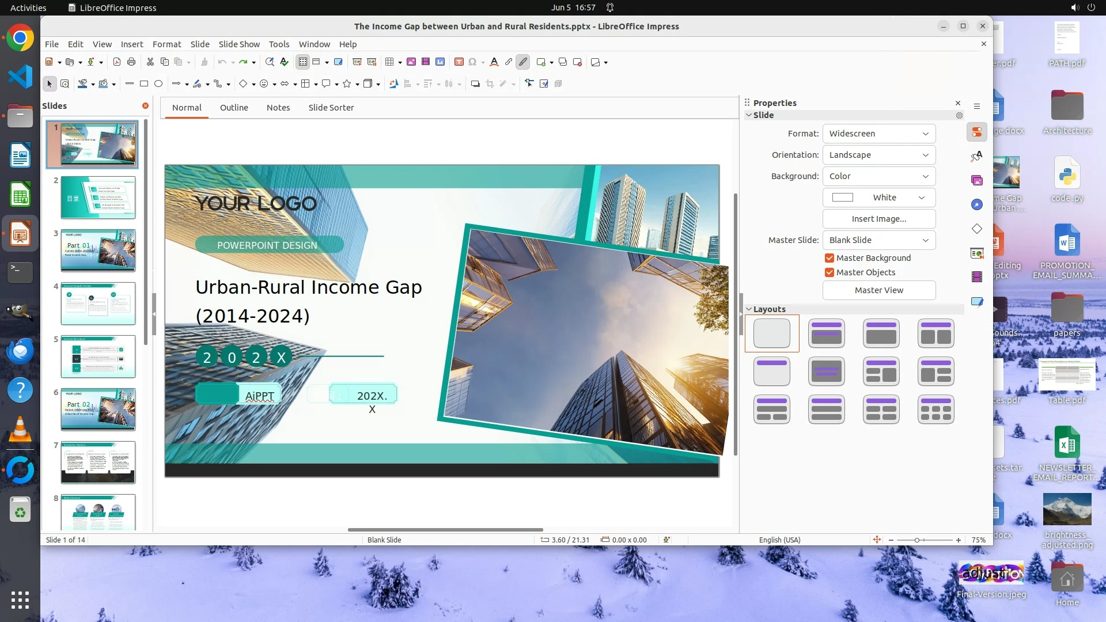Toggle the Display Grid icon
This screenshot has height=622, width=1106.
(x=303, y=62)
